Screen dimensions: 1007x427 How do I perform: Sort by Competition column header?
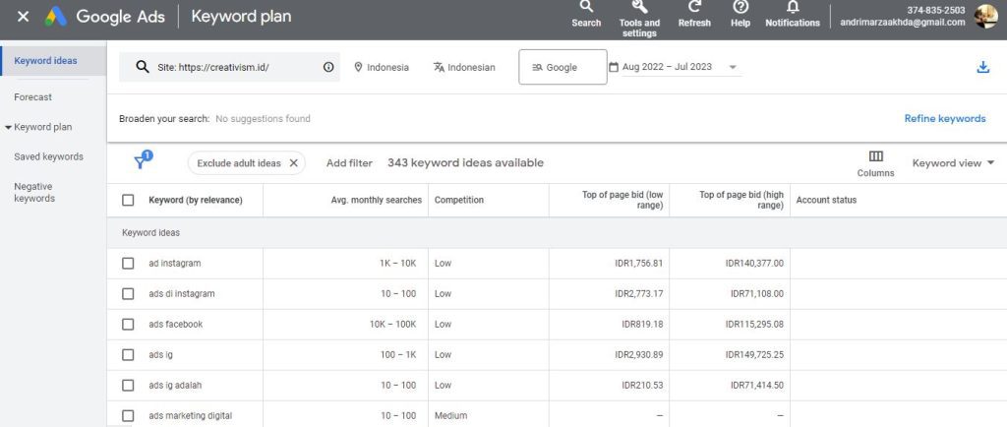click(x=458, y=200)
